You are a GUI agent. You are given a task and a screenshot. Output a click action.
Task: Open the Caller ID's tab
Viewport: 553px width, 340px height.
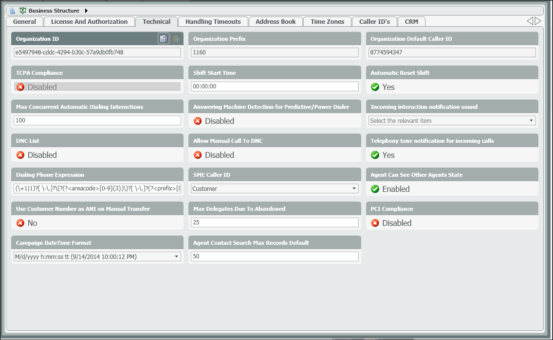(x=374, y=21)
